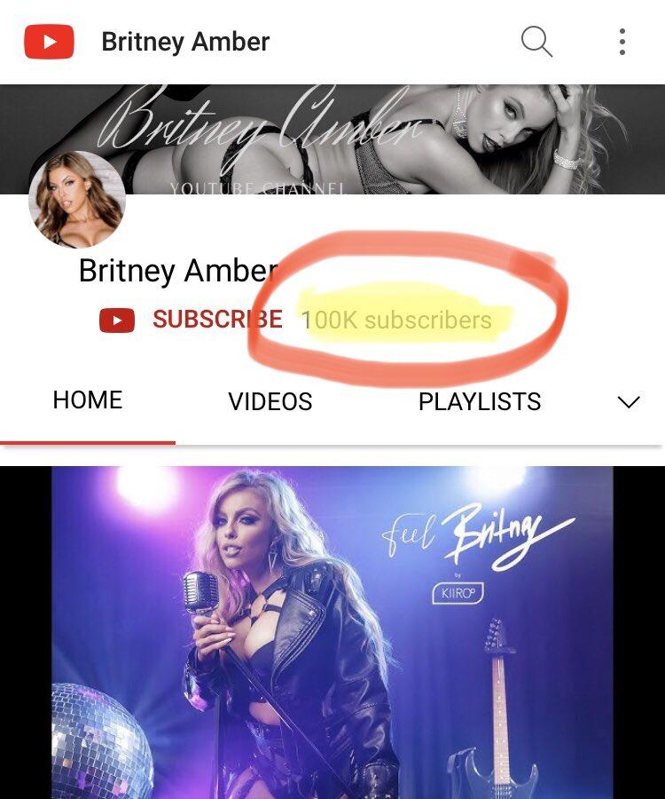Switch to the VIDEOS tab

tap(270, 401)
